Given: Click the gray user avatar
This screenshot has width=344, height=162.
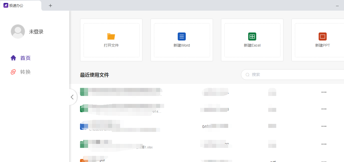Looking at the screenshot, I should (18, 32).
